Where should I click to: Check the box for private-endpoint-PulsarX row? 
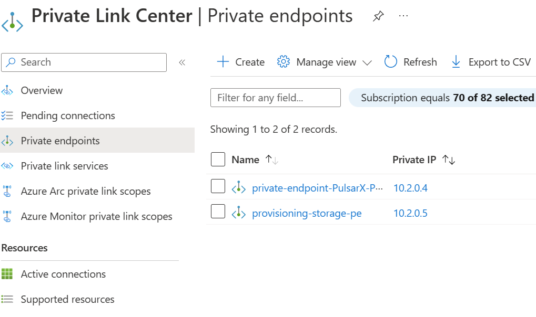click(x=218, y=186)
